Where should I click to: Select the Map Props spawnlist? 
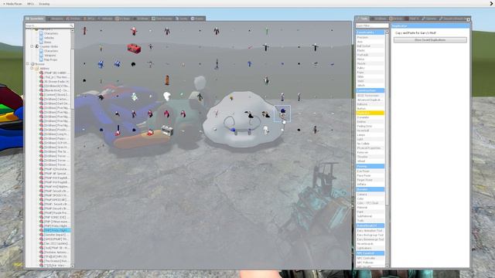pos(50,59)
